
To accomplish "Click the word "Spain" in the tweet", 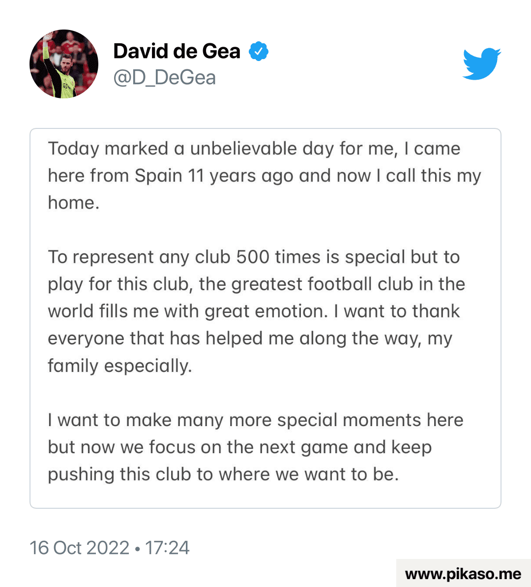I will (x=158, y=176).
